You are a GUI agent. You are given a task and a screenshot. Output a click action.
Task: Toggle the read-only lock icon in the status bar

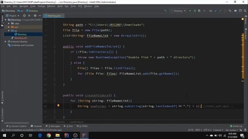coord(241,130)
